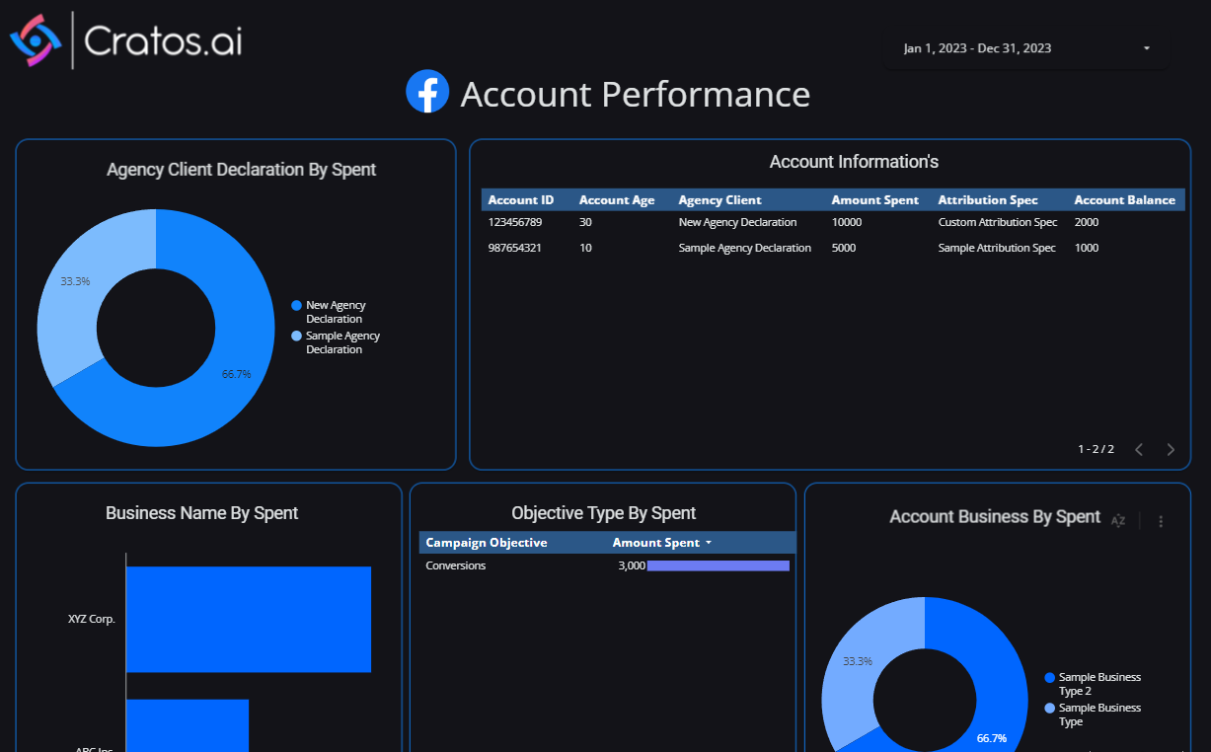
Task: Click the Sample Business Type legend label
Action: (x=1099, y=714)
